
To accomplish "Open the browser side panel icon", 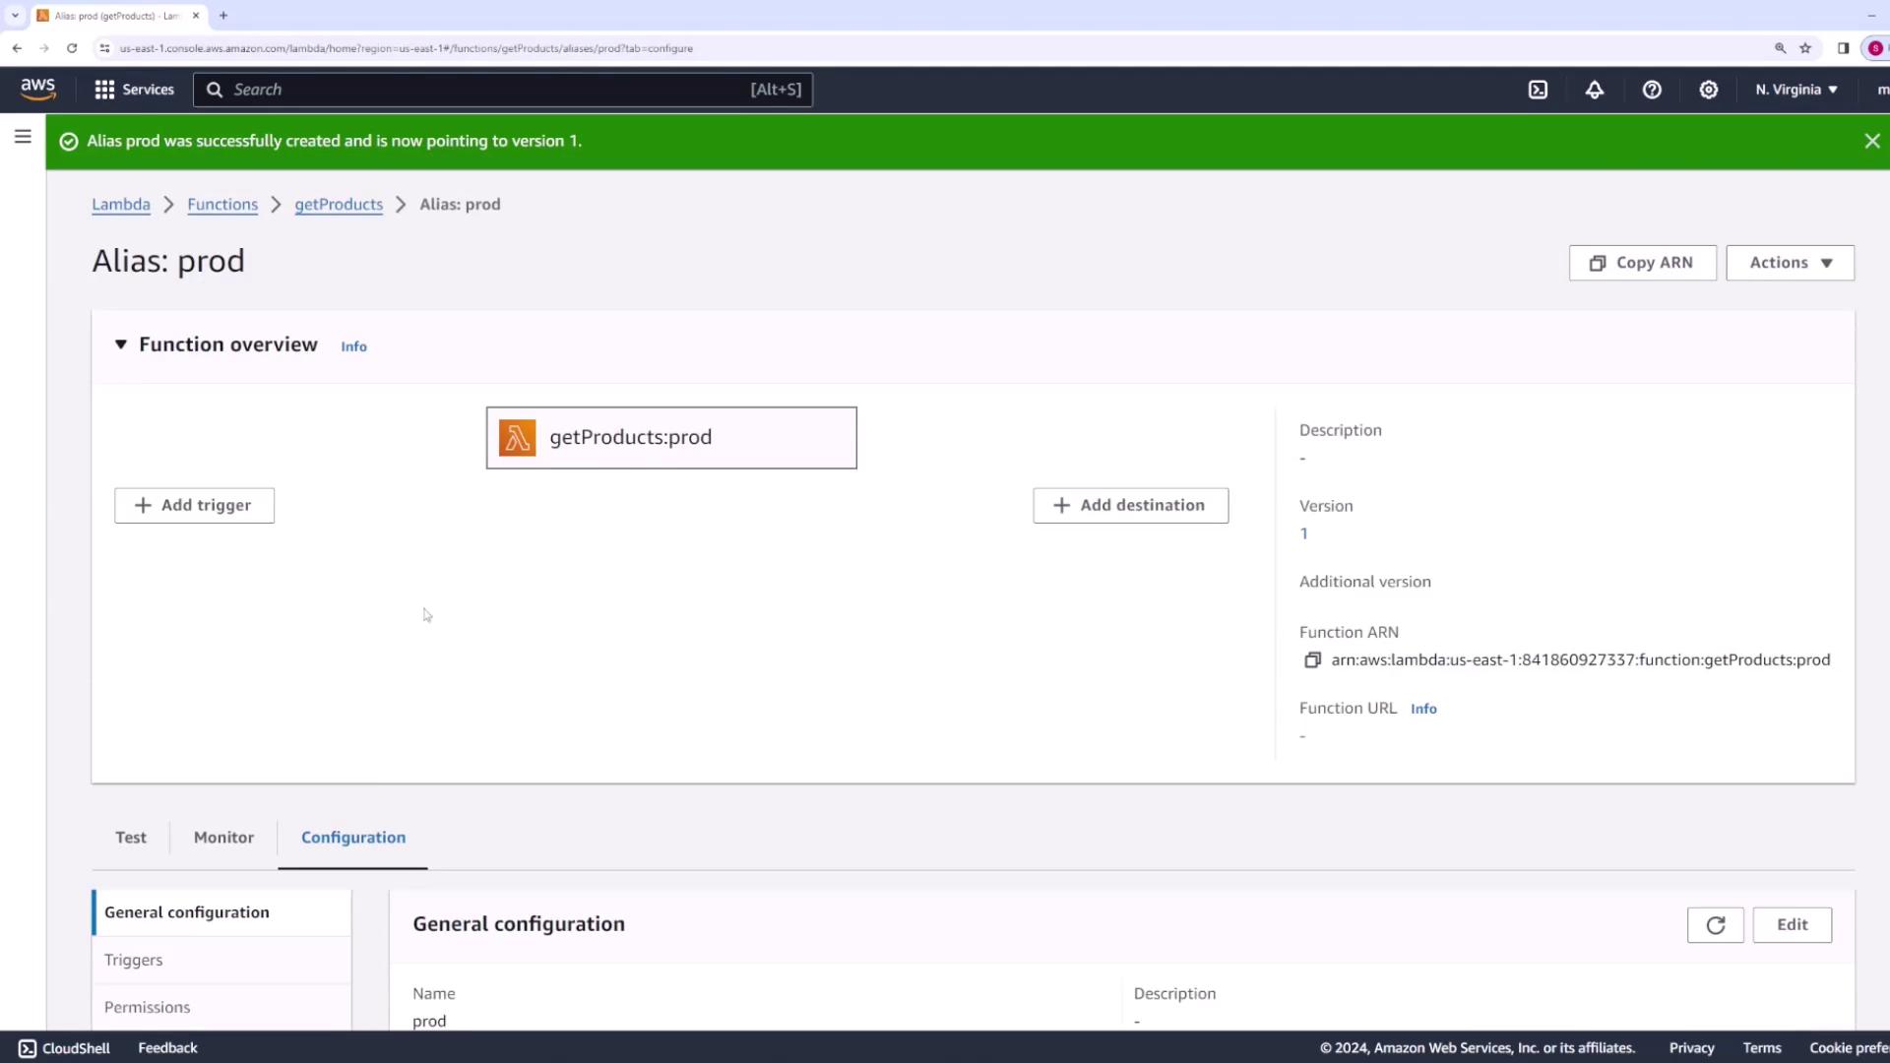I will pos(1843,48).
